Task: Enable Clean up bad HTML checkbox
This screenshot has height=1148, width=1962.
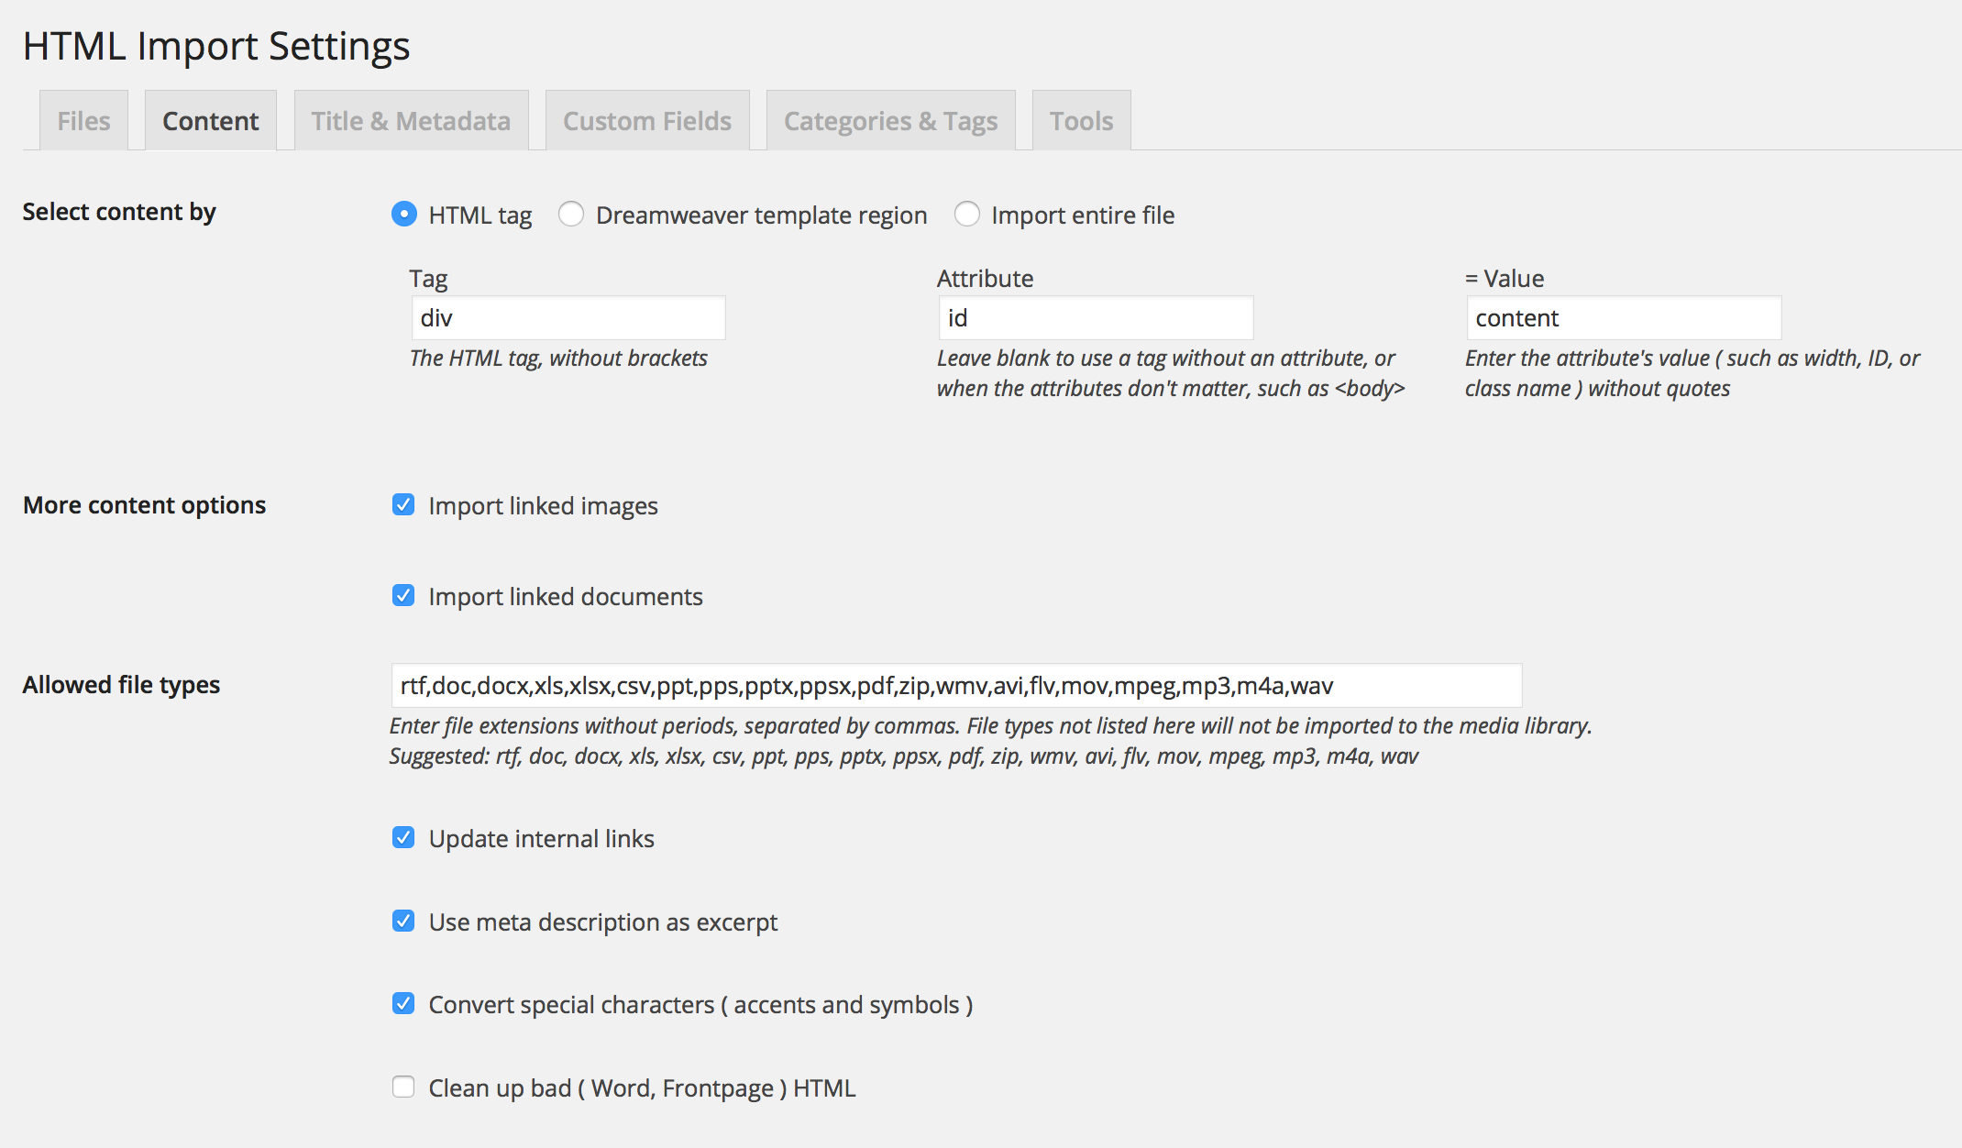Action: tap(403, 1087)
